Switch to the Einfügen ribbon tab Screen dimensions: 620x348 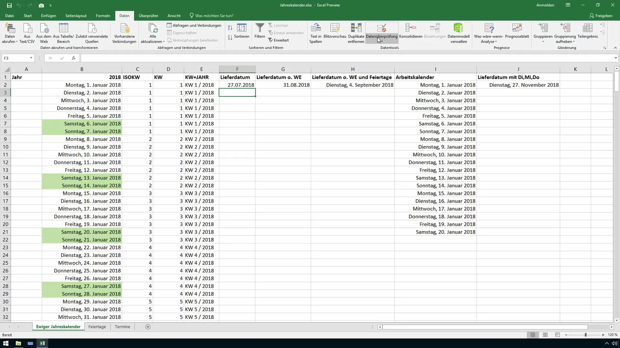(48, 15)
